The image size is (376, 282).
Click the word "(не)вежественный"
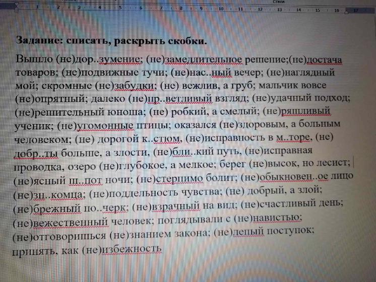60,223
